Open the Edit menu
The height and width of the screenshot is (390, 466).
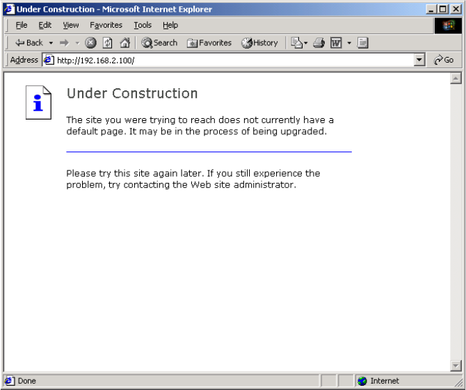[x=45, y=25]
